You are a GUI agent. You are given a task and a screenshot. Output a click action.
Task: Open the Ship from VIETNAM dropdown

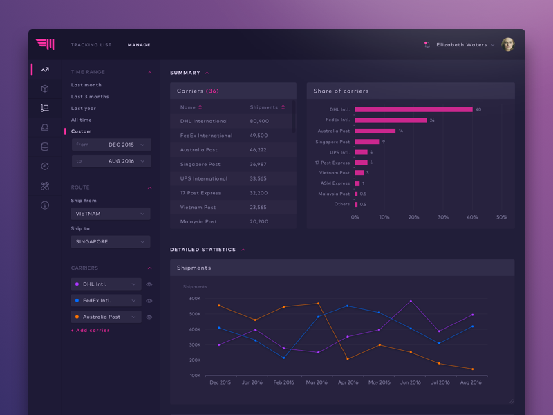[x=111, y=214]
